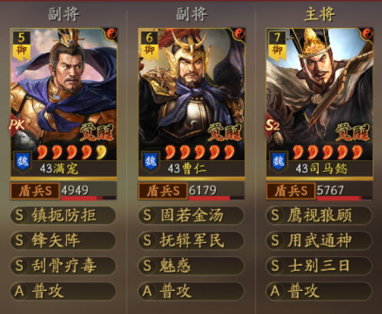382x314 pixels.
Task: Open the 曹仁 general portrait card
Action: coord(191,102)
